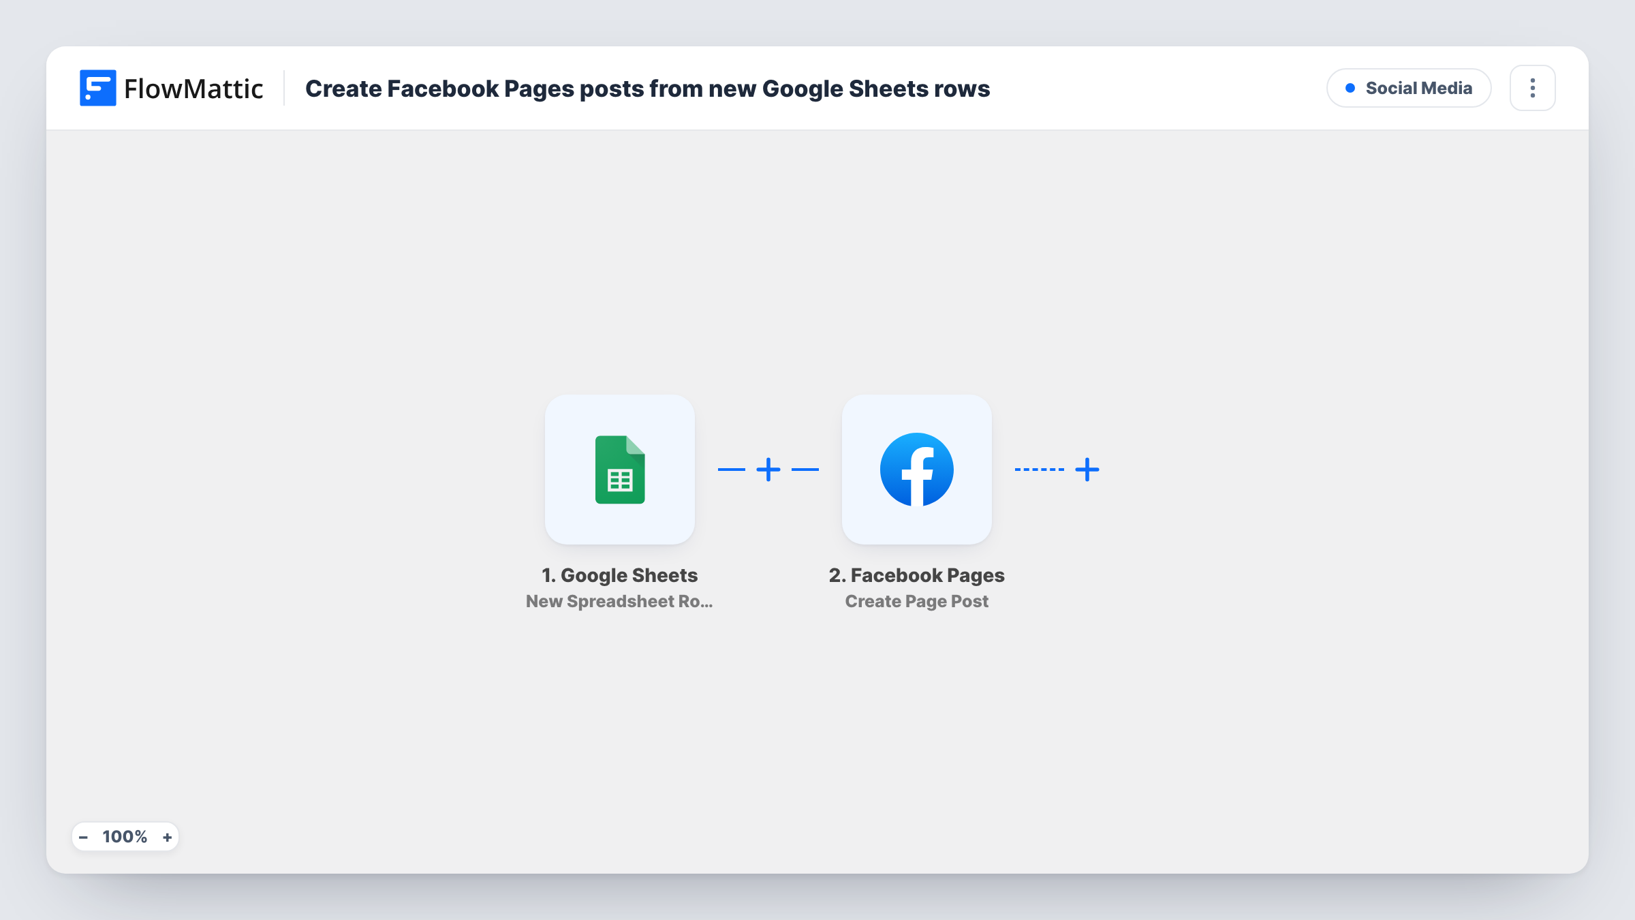The height and width of the screenshot is (920, 1635).
Task: Click the workflow title text
Action: [x=647, y=89]
